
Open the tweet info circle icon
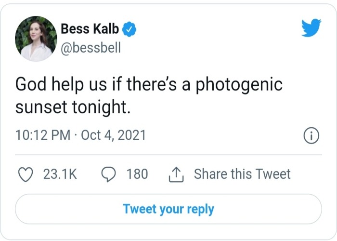(x=311, y=136)
